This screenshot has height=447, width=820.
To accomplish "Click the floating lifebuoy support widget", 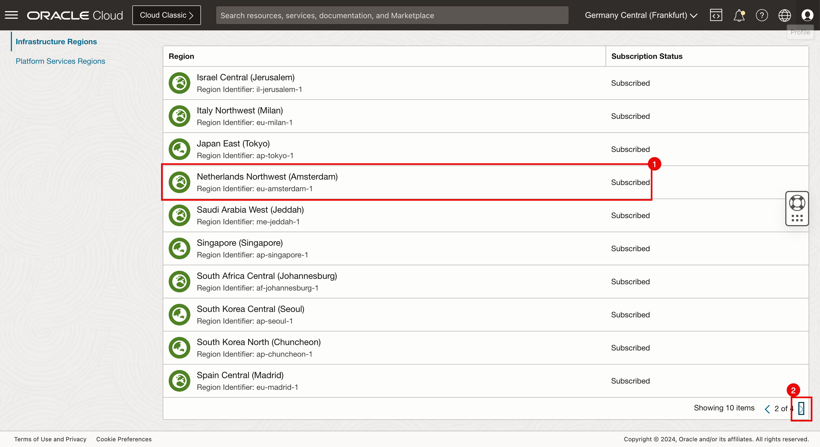I will [797, 203].
